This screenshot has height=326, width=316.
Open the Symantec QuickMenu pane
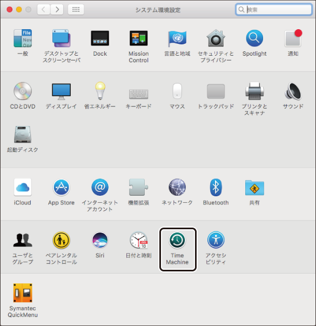(23, 292)
